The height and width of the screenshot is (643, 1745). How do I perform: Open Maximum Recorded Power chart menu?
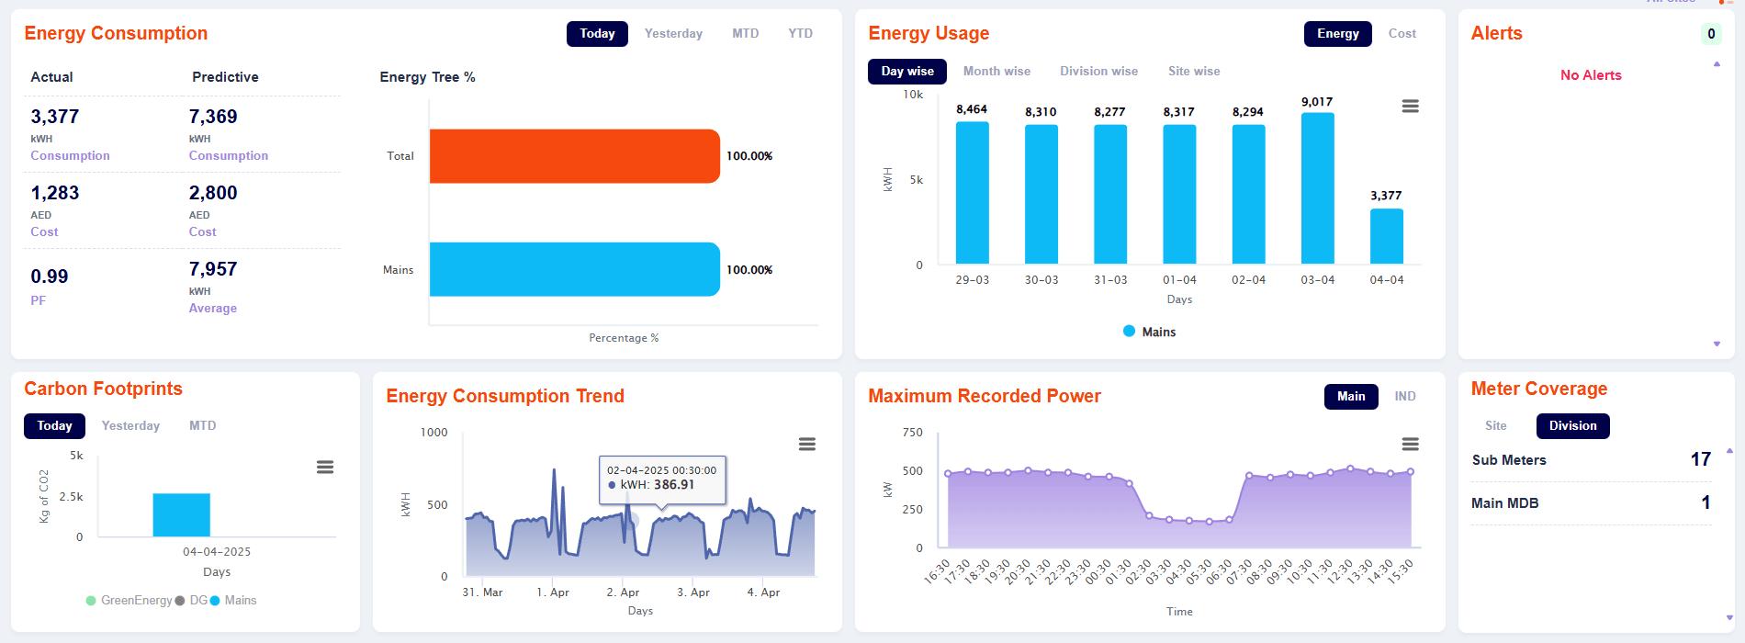coord(1410,444)
